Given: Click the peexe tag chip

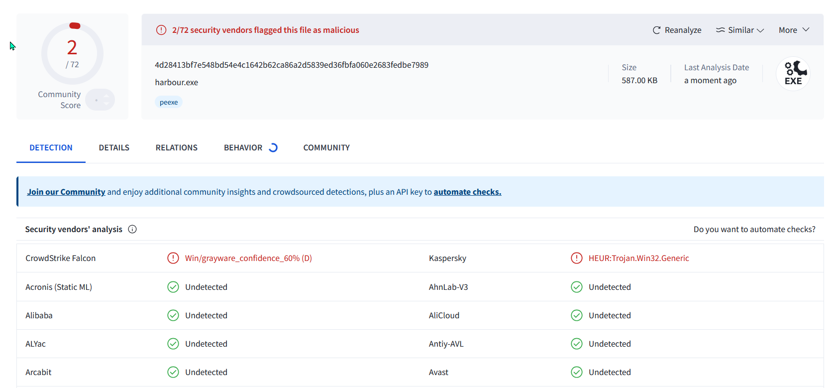Looking at the screenshot, I should click(169, 102).
